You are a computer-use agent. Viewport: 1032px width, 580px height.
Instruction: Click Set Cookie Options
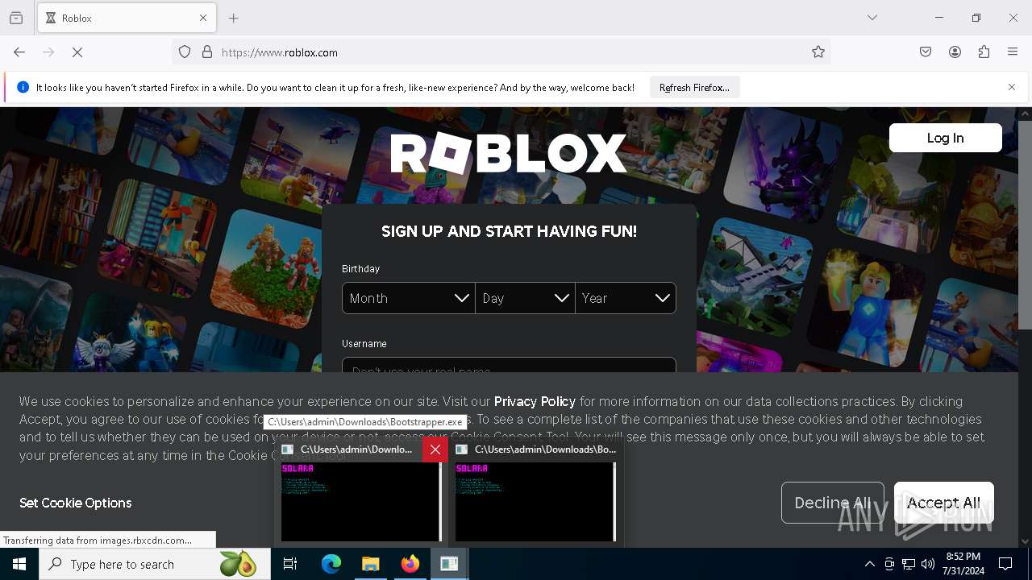[76, 503]
